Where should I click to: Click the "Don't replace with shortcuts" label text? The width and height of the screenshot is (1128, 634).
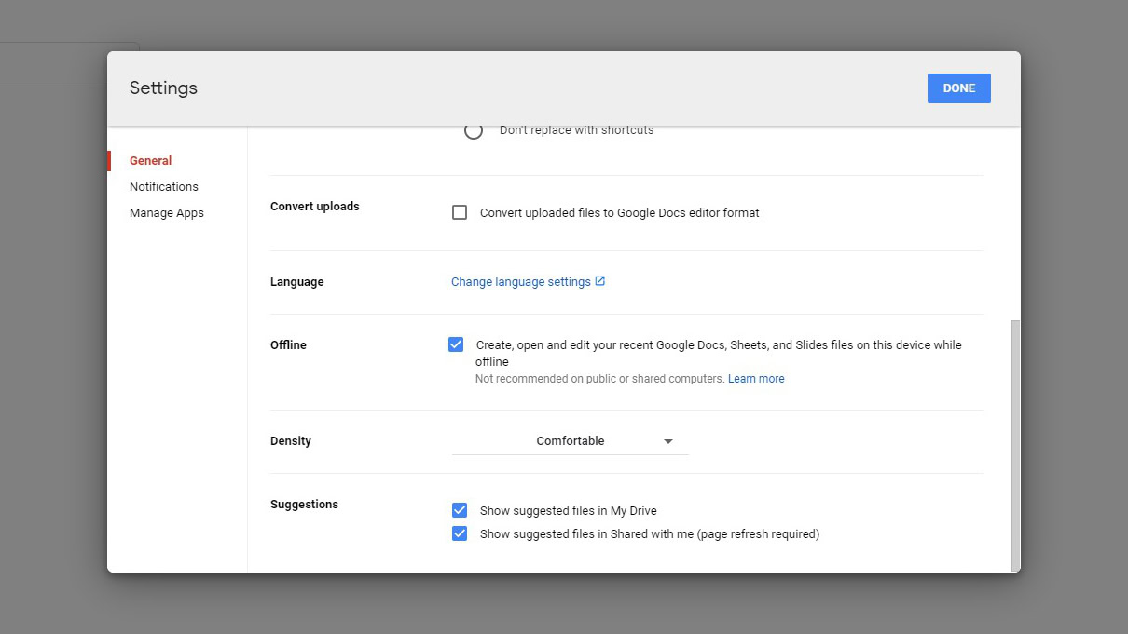[x=576, y=131]
